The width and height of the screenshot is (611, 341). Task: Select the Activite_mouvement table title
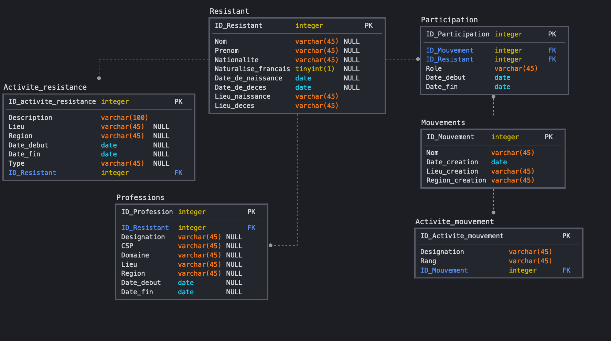[x=454, y=221]
